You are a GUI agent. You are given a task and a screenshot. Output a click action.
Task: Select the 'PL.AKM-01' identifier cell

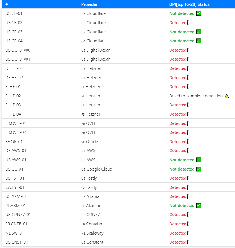pos(16,206)
